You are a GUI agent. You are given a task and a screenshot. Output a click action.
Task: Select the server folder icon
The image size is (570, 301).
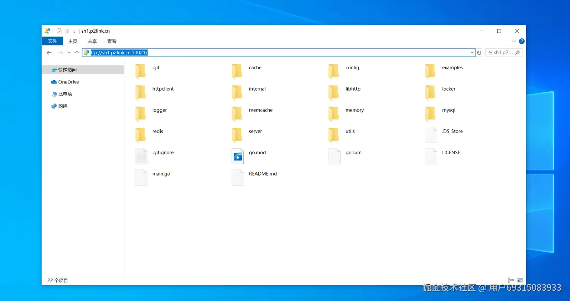pyautogui.click(x=237, y=135)
